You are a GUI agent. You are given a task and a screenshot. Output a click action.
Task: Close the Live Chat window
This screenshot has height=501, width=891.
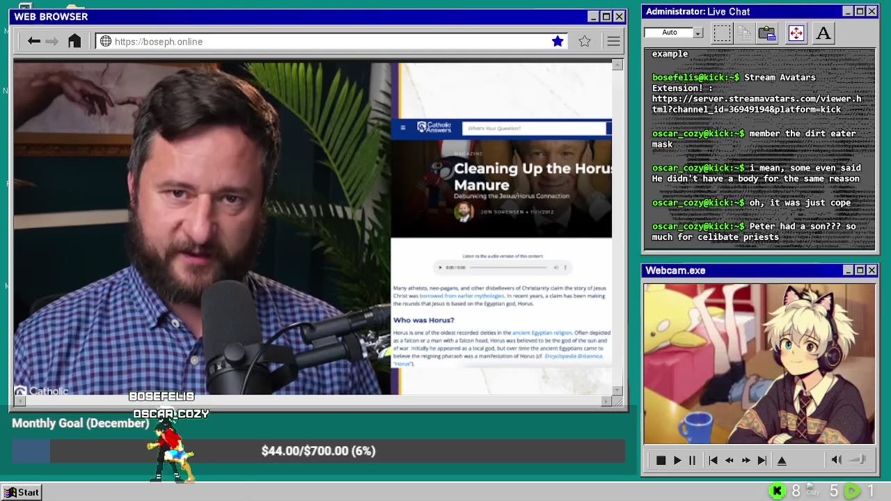pyautogui.click(x=872, y=11)
